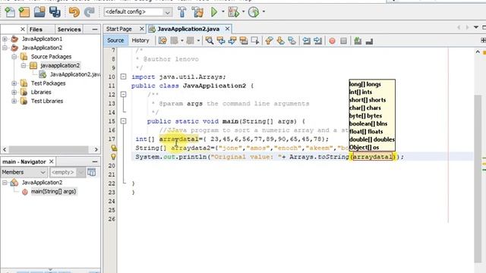
Task: Jump to Previous Bookmark icon
Action: [x=269, y=40]
